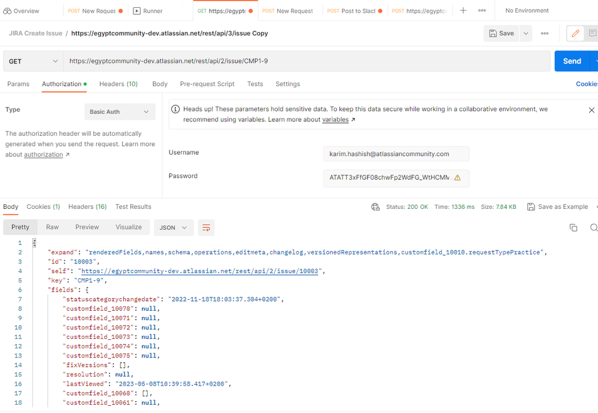Send the request
This screenshot has width=598, height=413.
coord(572,61)
